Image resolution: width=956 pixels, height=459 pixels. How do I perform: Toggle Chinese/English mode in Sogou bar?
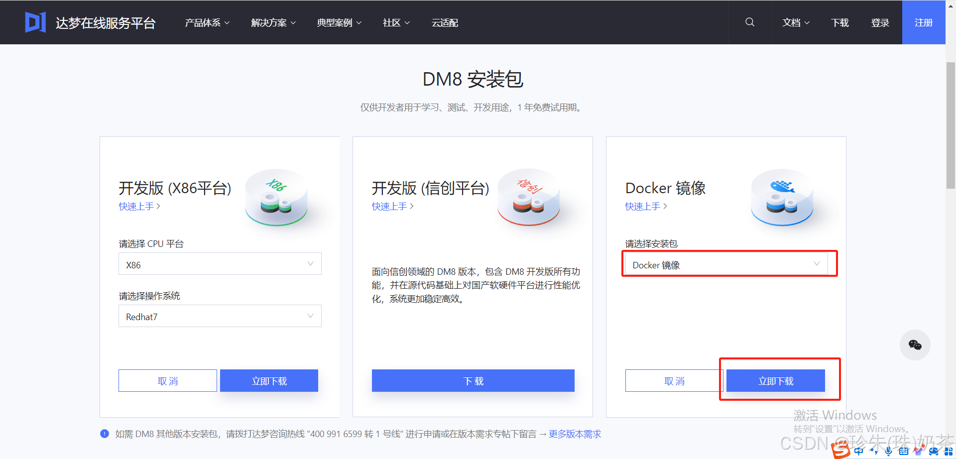(x=858, y=451)
